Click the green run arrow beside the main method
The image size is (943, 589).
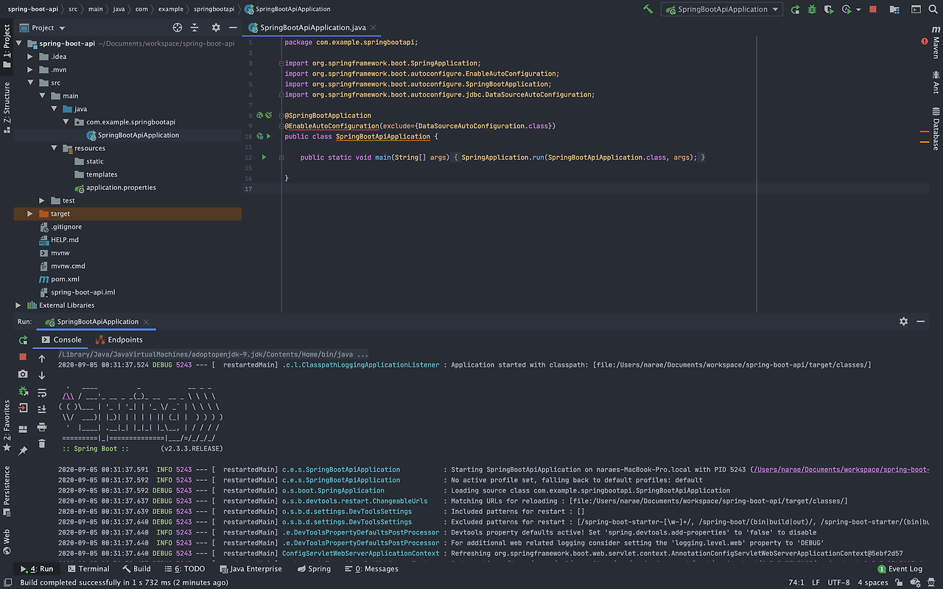tap(264, 158)
